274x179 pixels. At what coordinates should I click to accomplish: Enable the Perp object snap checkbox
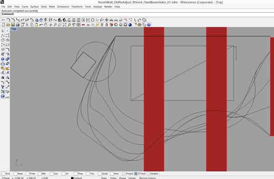76,174
